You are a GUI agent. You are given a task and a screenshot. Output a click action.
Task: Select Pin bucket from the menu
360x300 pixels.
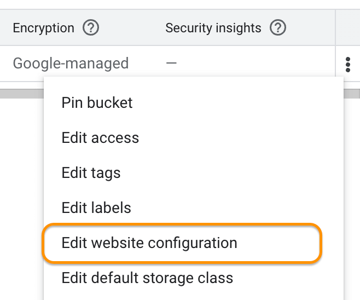[x=97, y=102]
